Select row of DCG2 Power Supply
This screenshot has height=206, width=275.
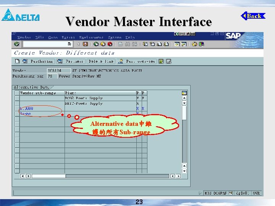tap(17, 98)
